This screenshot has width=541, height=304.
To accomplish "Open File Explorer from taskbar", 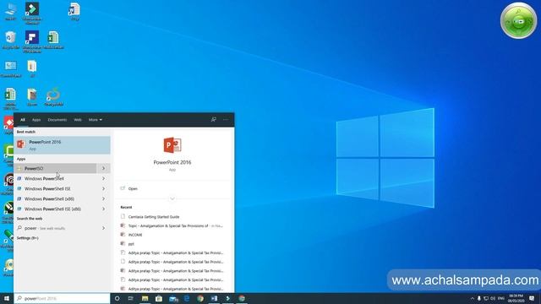I will [x=145, y=298].
